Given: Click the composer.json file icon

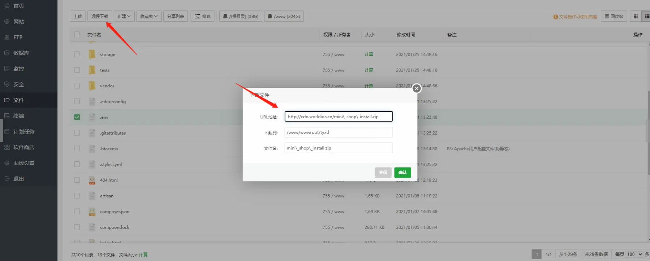Looking at the screenshot, I should pyautogui.click(x=92, y=212).
